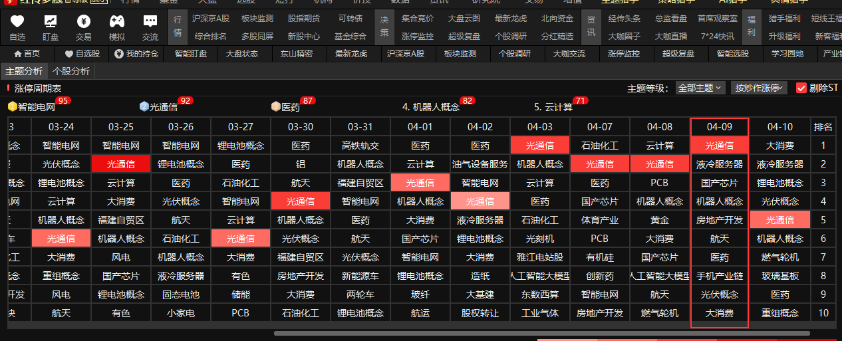The height and width of the screenshot is (341, 842).
Task: Open the 盯盘 monitor chart icon
Action: coord(51,21)
